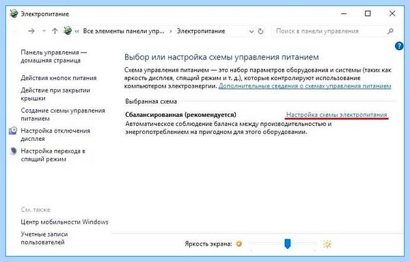Open Настройка отключения дисплея link
Image resolution: width=410 pixels, height=262 pixels.
[x=55, y=135]
